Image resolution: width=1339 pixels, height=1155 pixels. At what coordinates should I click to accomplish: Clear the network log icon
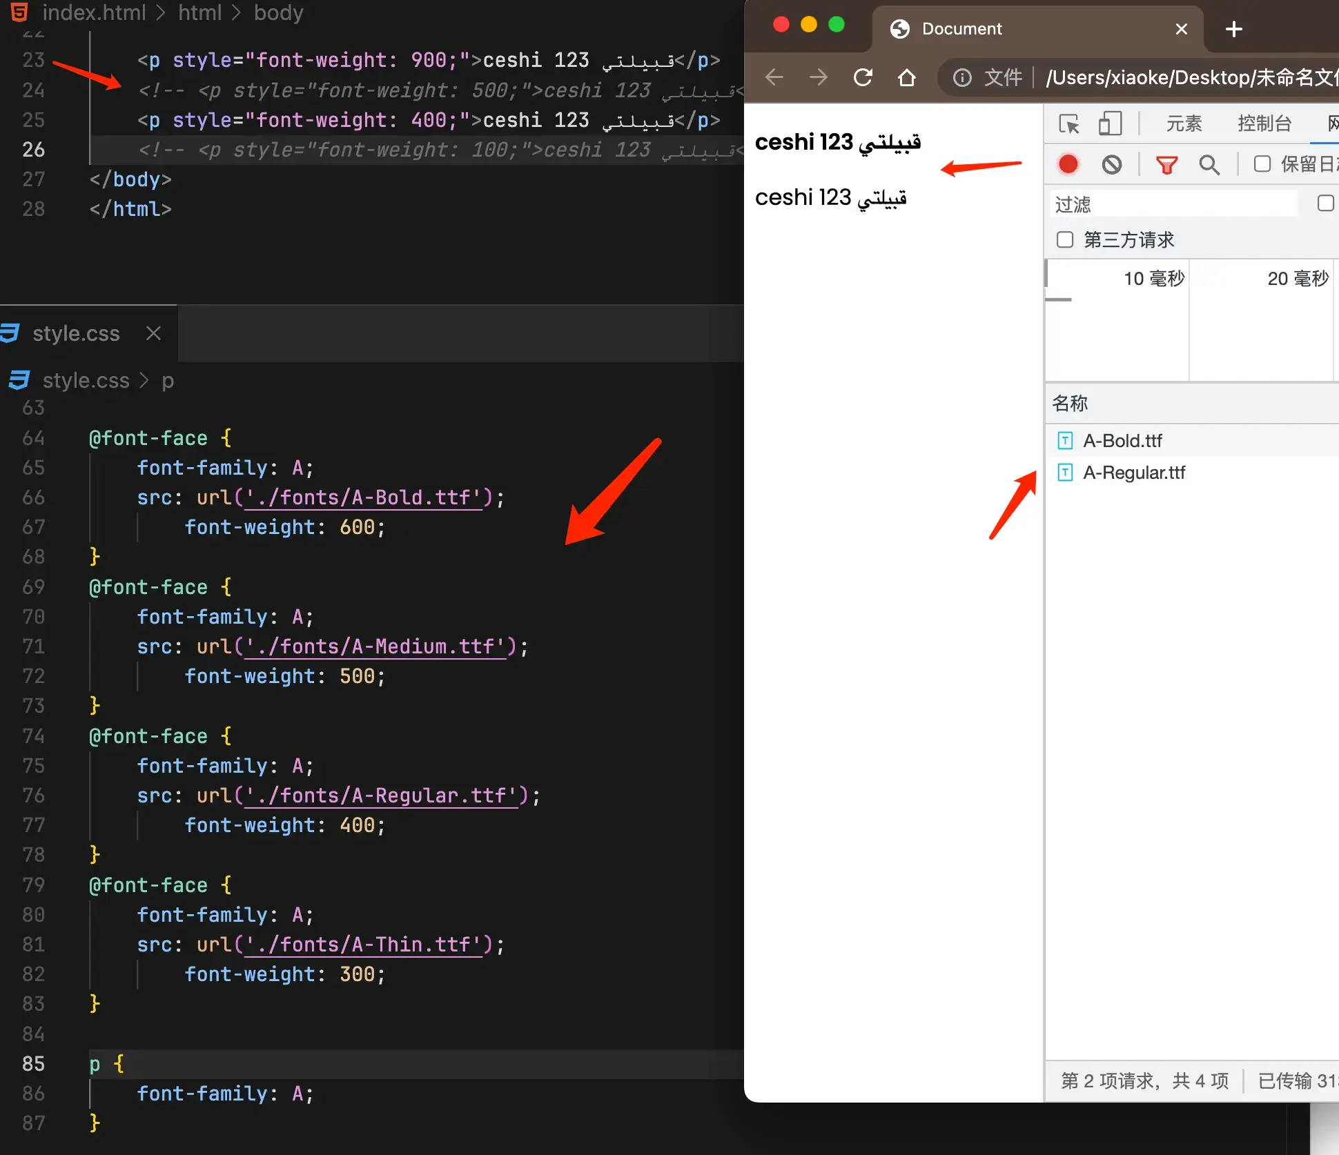pyautogui.click(x=1111, y=164)
